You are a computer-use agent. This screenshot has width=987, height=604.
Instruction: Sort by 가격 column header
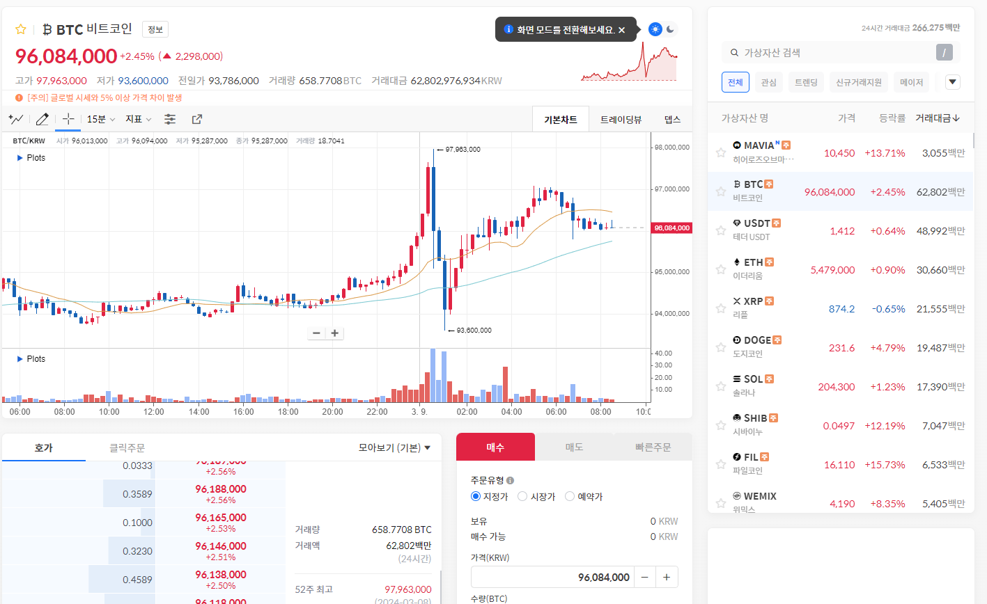pyautogui.click(x=846, y=118)
